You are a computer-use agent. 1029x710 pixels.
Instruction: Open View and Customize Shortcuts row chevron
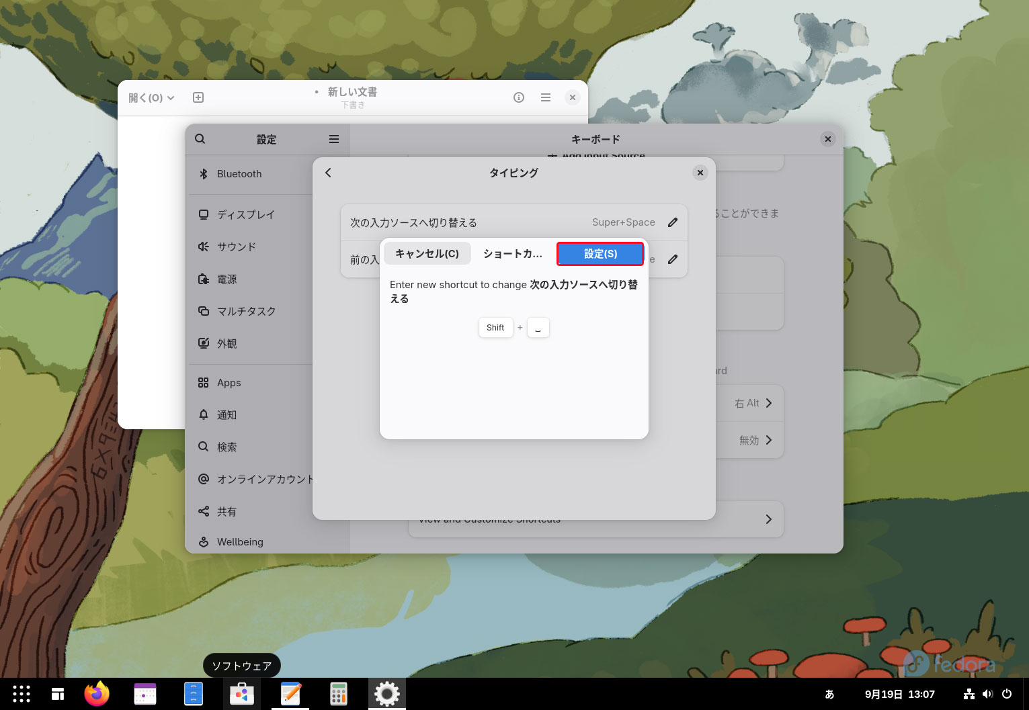click(x=769, y=519)
